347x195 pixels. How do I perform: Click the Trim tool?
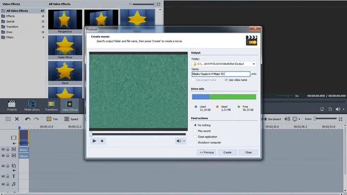point(52,119)
